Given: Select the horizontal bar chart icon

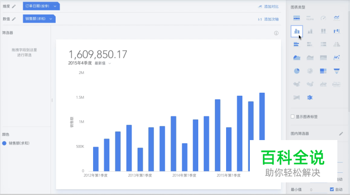Looking at the screenshot, I should (296, 44).
